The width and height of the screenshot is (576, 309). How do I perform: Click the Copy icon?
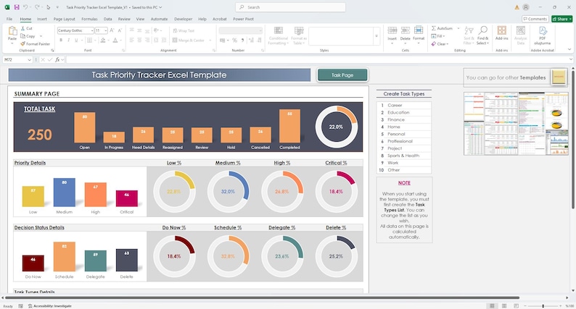click(x=22, y=36)
